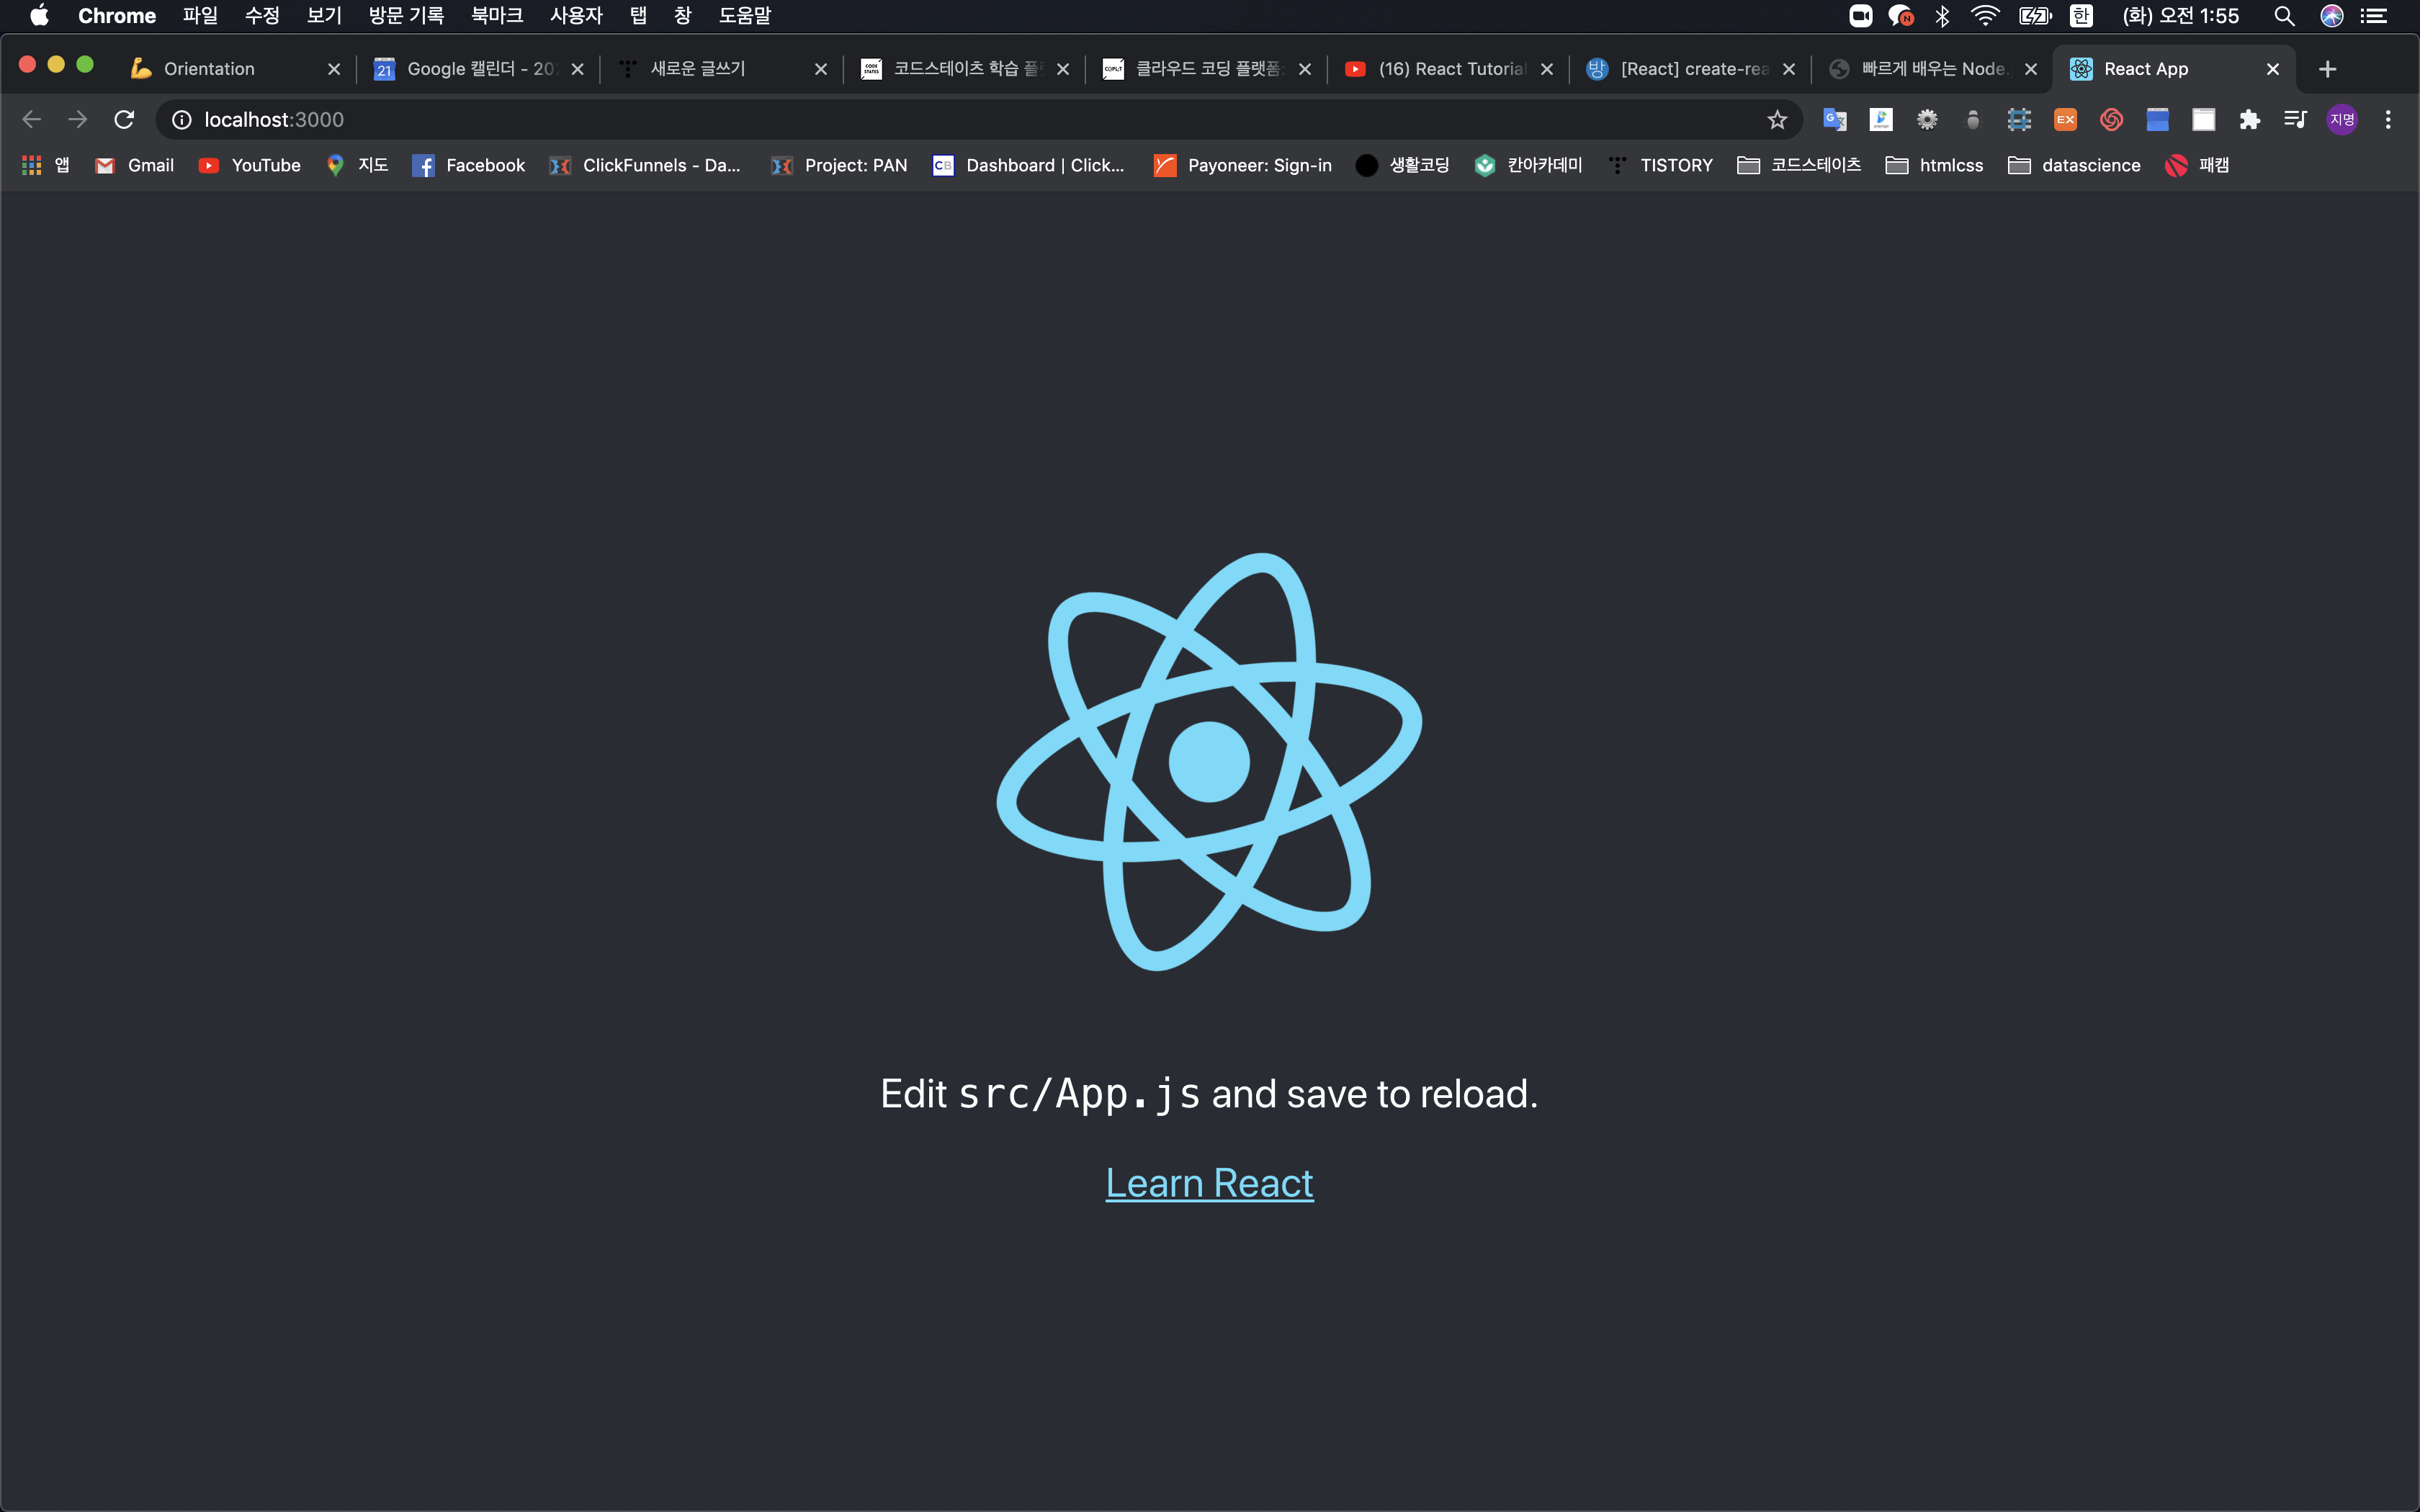Open 생활코딩 bookmark
This screenshot has width=2420, height=1512.
point(1403,166)
